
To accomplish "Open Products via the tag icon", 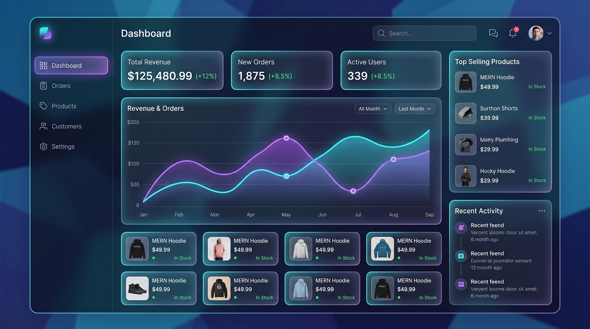I will [x=43, y=106].
